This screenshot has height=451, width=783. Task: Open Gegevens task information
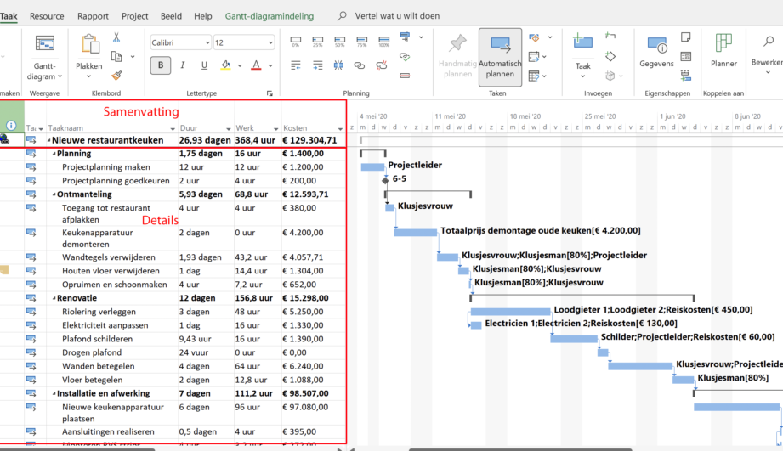click(656, 52)
